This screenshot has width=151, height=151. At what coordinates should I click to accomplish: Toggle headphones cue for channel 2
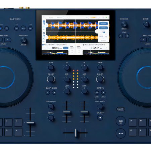54,93
